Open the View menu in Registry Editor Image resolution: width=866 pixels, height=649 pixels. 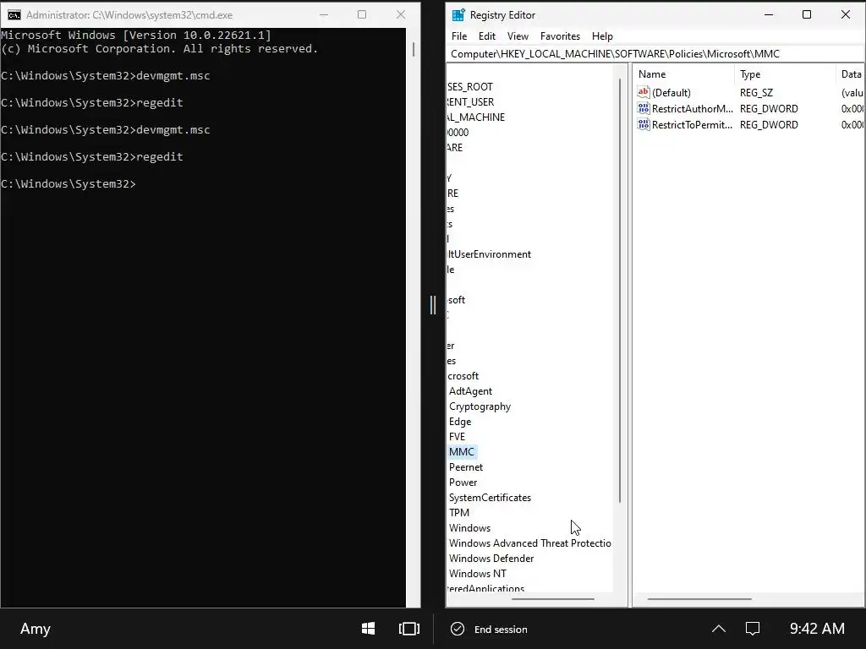[518, 35]
